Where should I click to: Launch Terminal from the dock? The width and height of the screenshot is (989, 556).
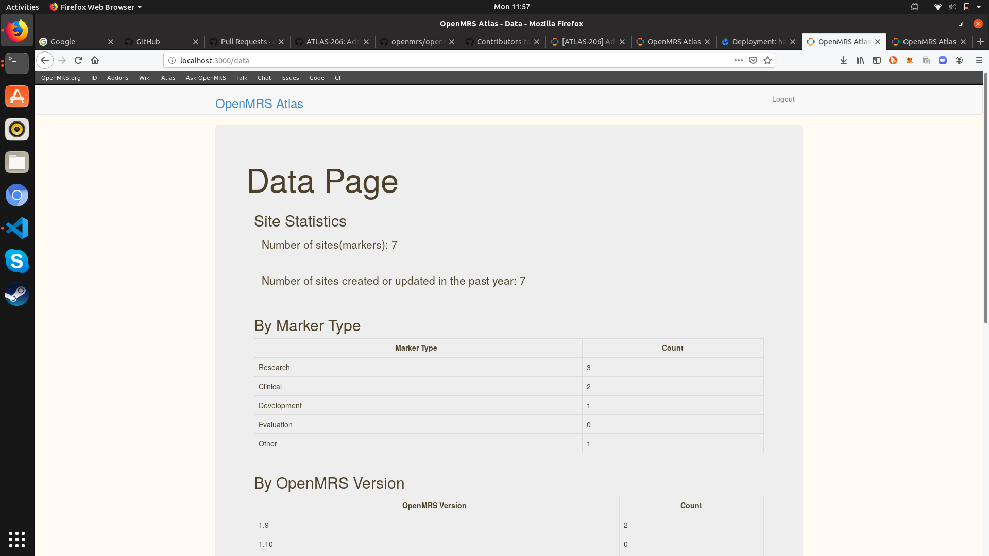click(17, 63)
